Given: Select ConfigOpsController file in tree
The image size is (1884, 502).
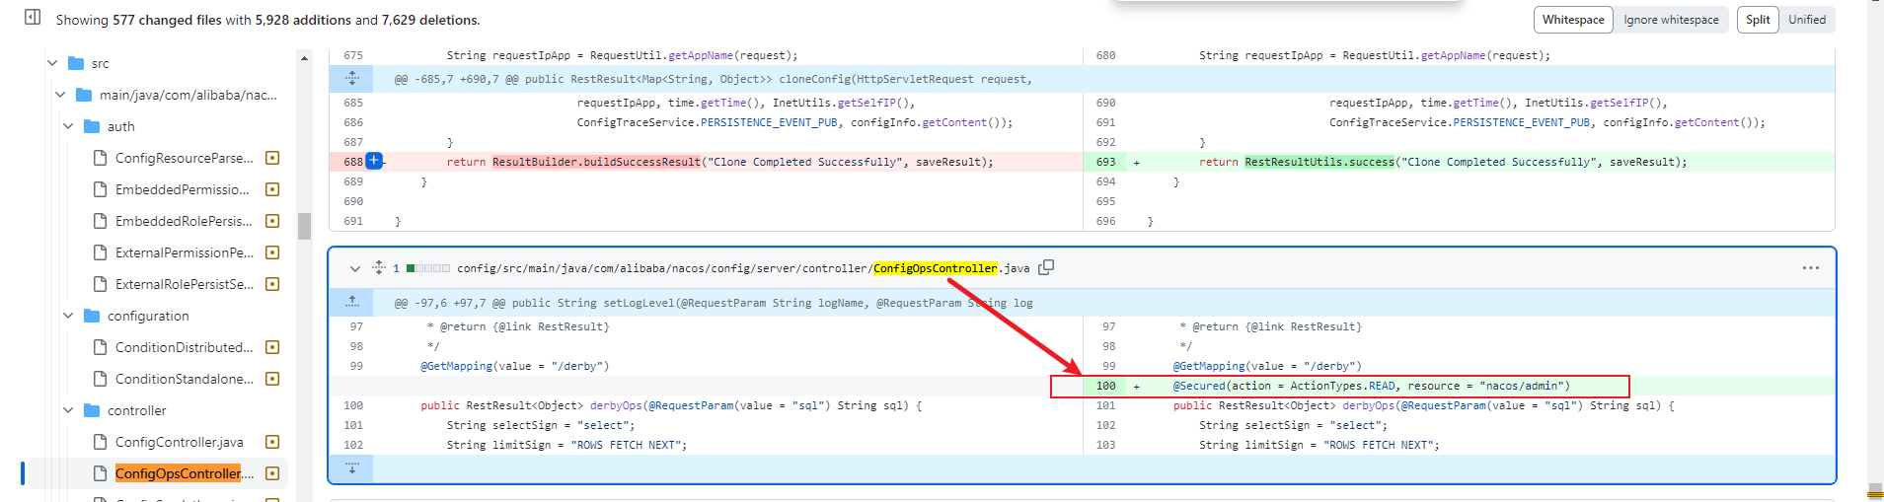Looking at the screenshot, I should [x=184, y=473].
